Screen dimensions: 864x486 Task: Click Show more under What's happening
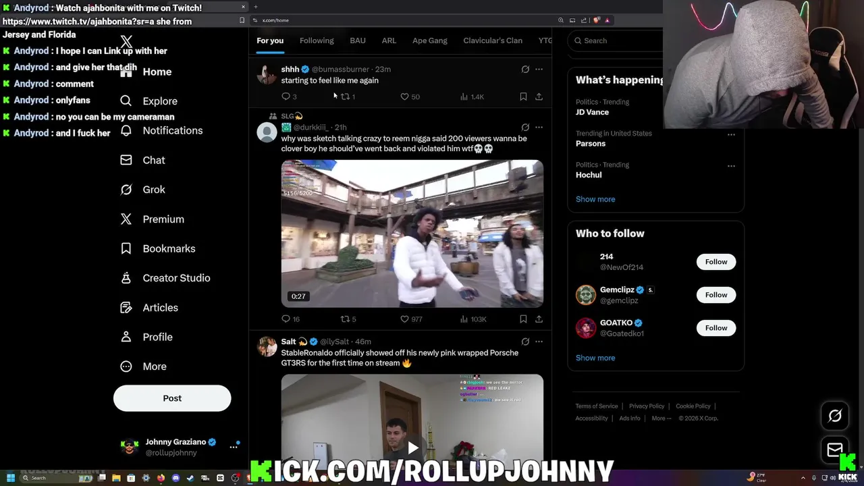tap(595, 199)
